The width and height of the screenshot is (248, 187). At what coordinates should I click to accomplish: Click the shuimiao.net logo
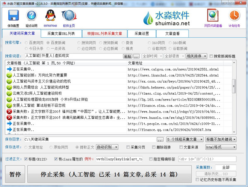[x=167, y=18]
